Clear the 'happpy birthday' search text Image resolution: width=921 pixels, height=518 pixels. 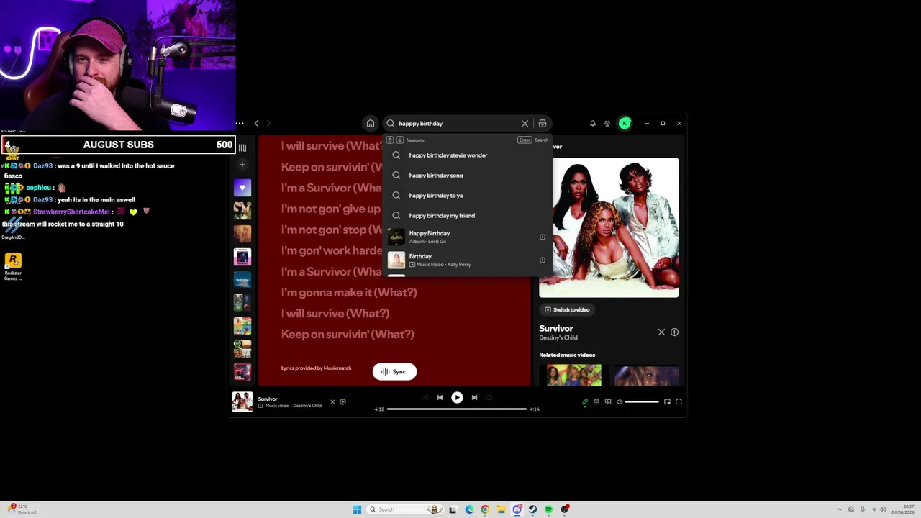525,124
